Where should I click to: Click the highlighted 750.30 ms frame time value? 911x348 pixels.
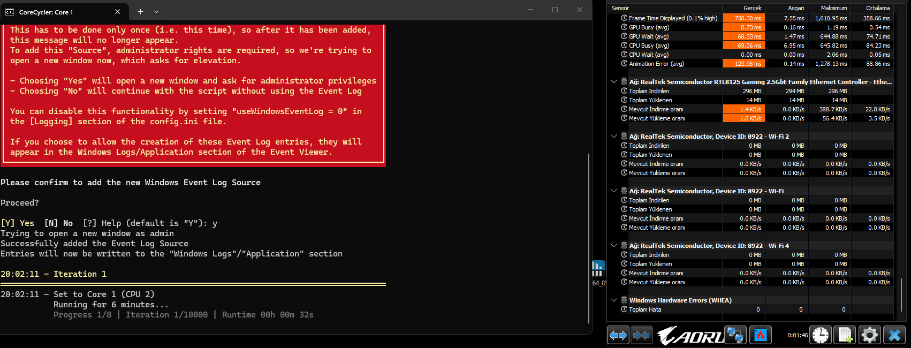point(743,18)
